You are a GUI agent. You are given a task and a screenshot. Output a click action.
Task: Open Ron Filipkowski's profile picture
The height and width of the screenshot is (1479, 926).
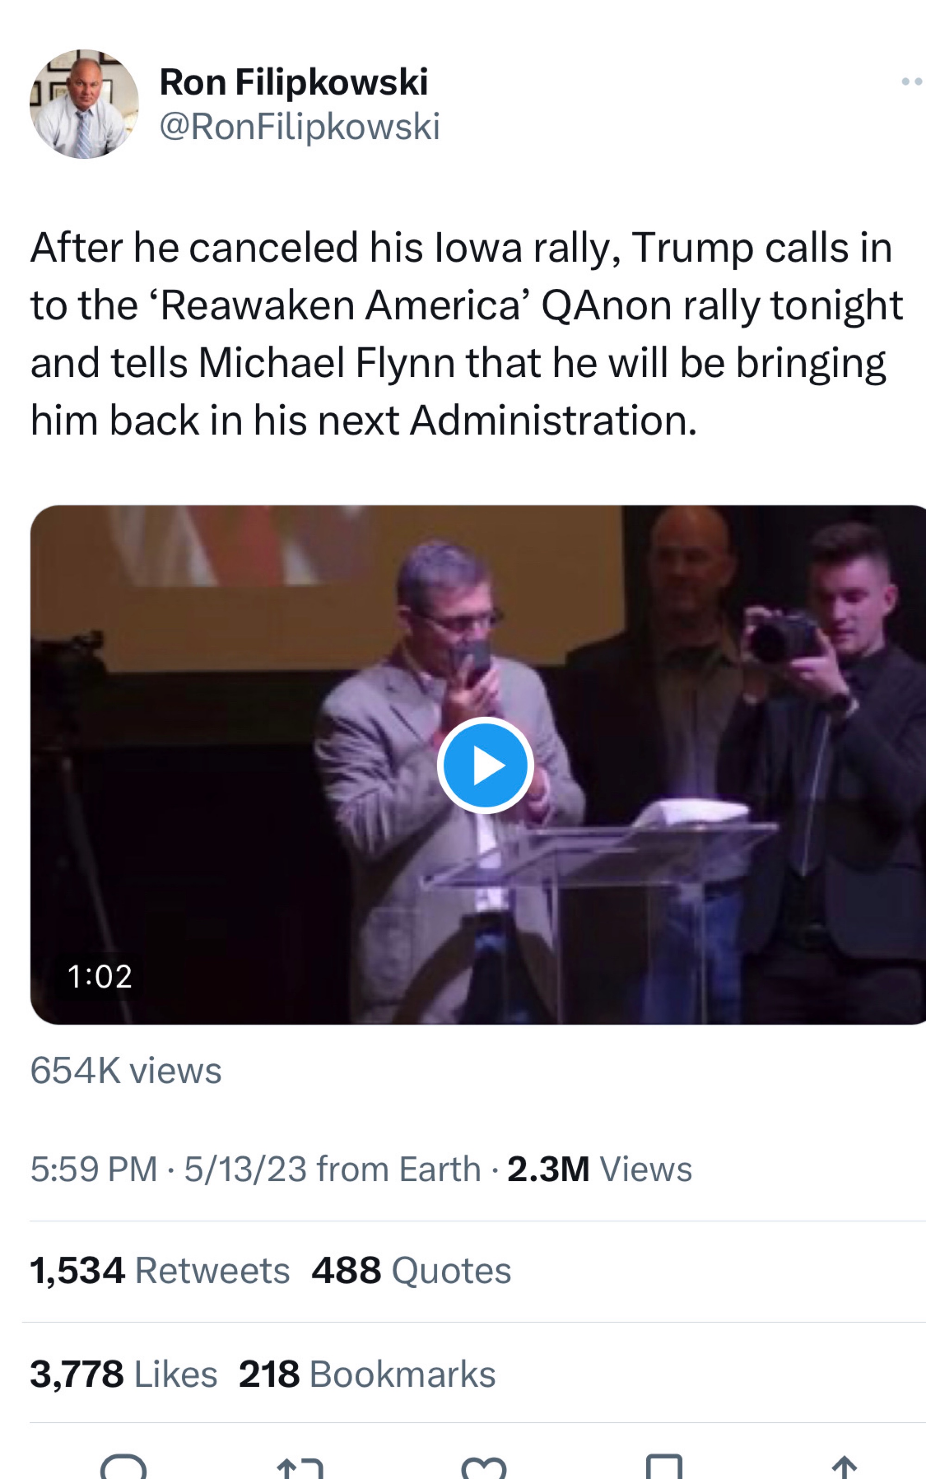coord(84,104)
